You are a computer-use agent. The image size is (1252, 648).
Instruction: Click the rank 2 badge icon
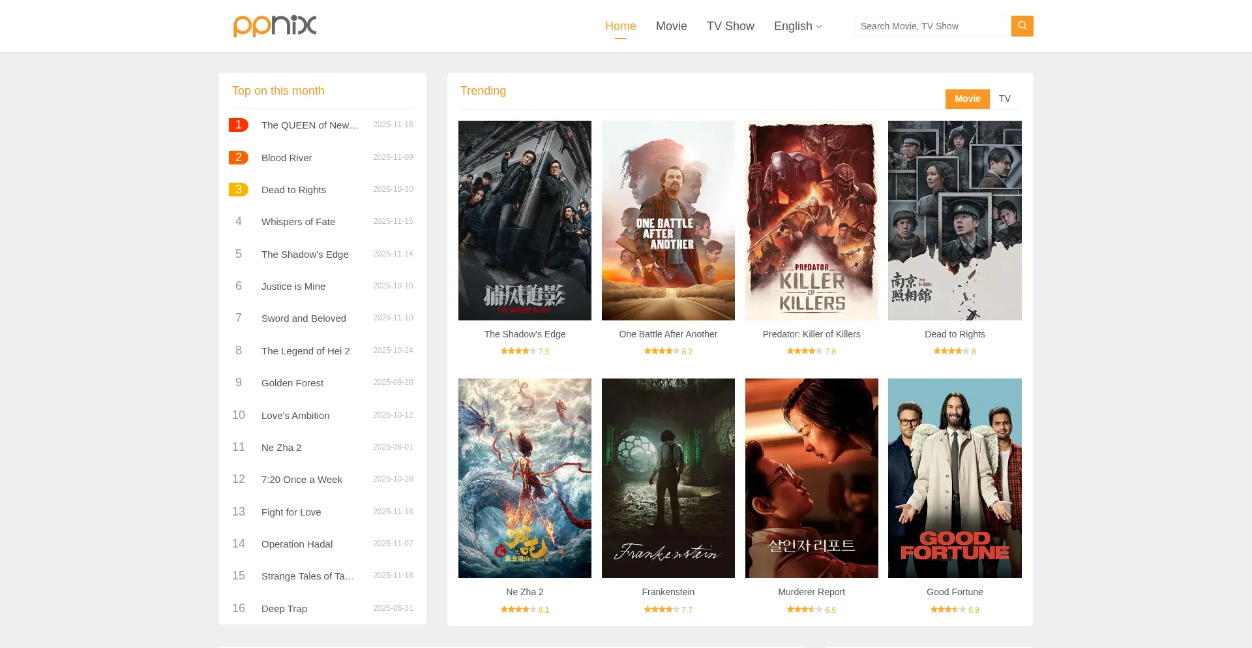(x=238, y=157)
